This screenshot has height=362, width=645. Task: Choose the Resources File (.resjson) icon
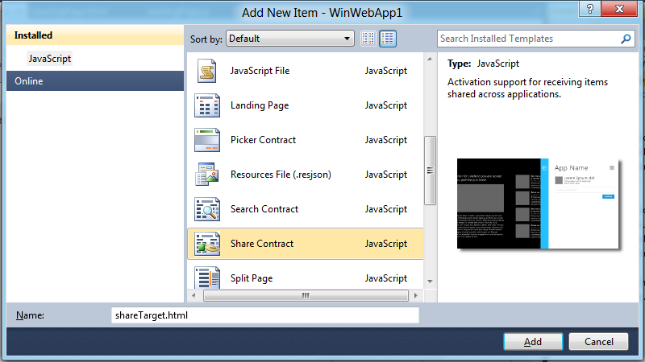coord(207,175)
